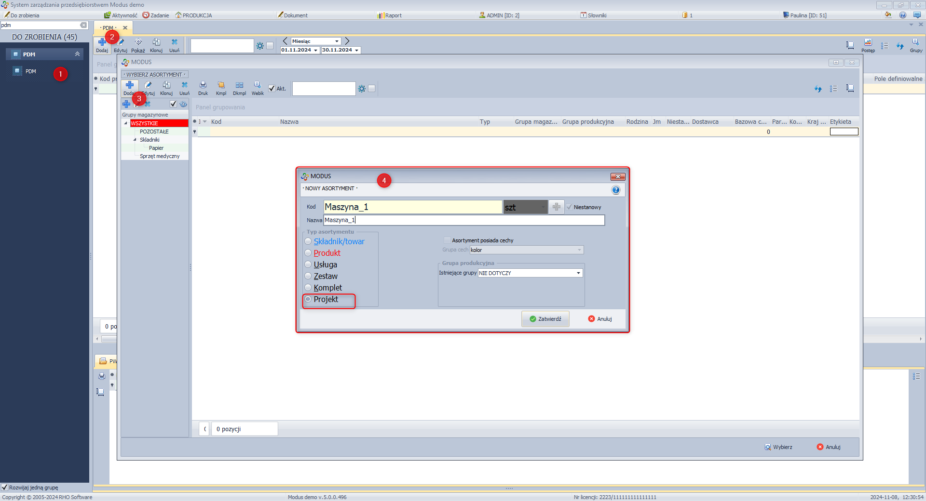The image size is (926, 501).
Task: Select the Usługa radio button
Action: click(308, 264)
